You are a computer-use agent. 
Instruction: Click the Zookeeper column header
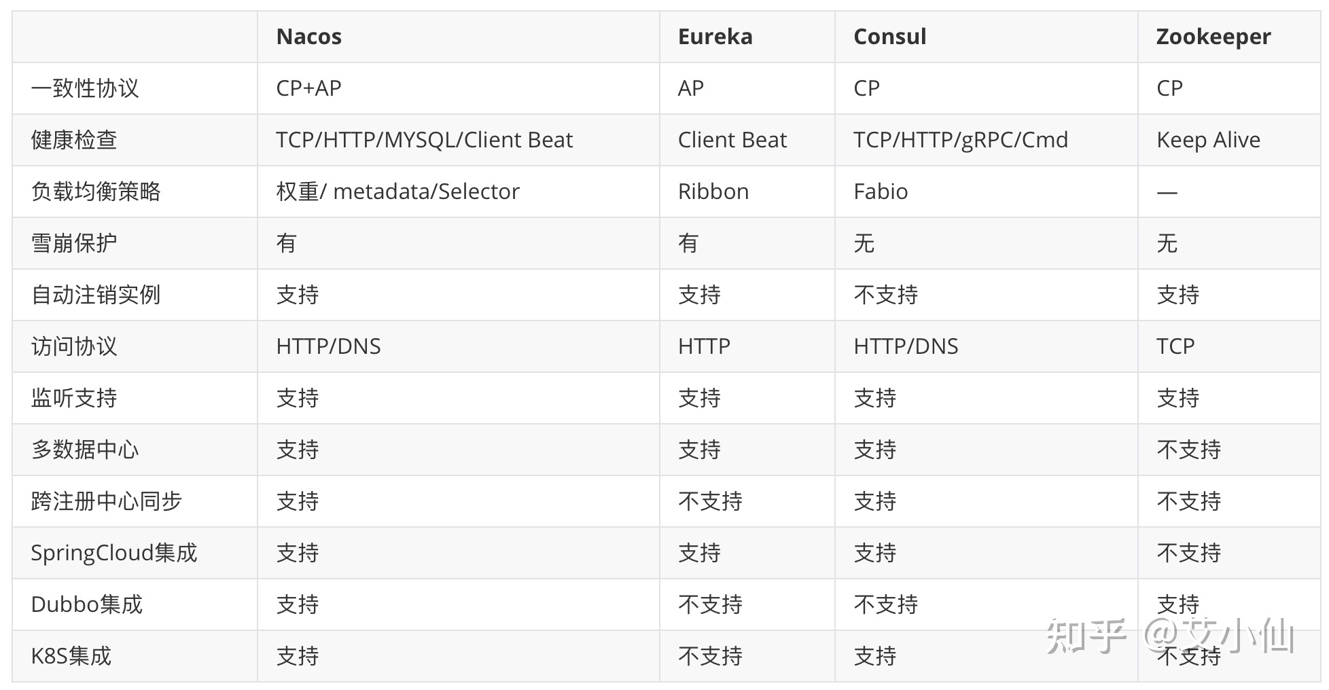1213,37
